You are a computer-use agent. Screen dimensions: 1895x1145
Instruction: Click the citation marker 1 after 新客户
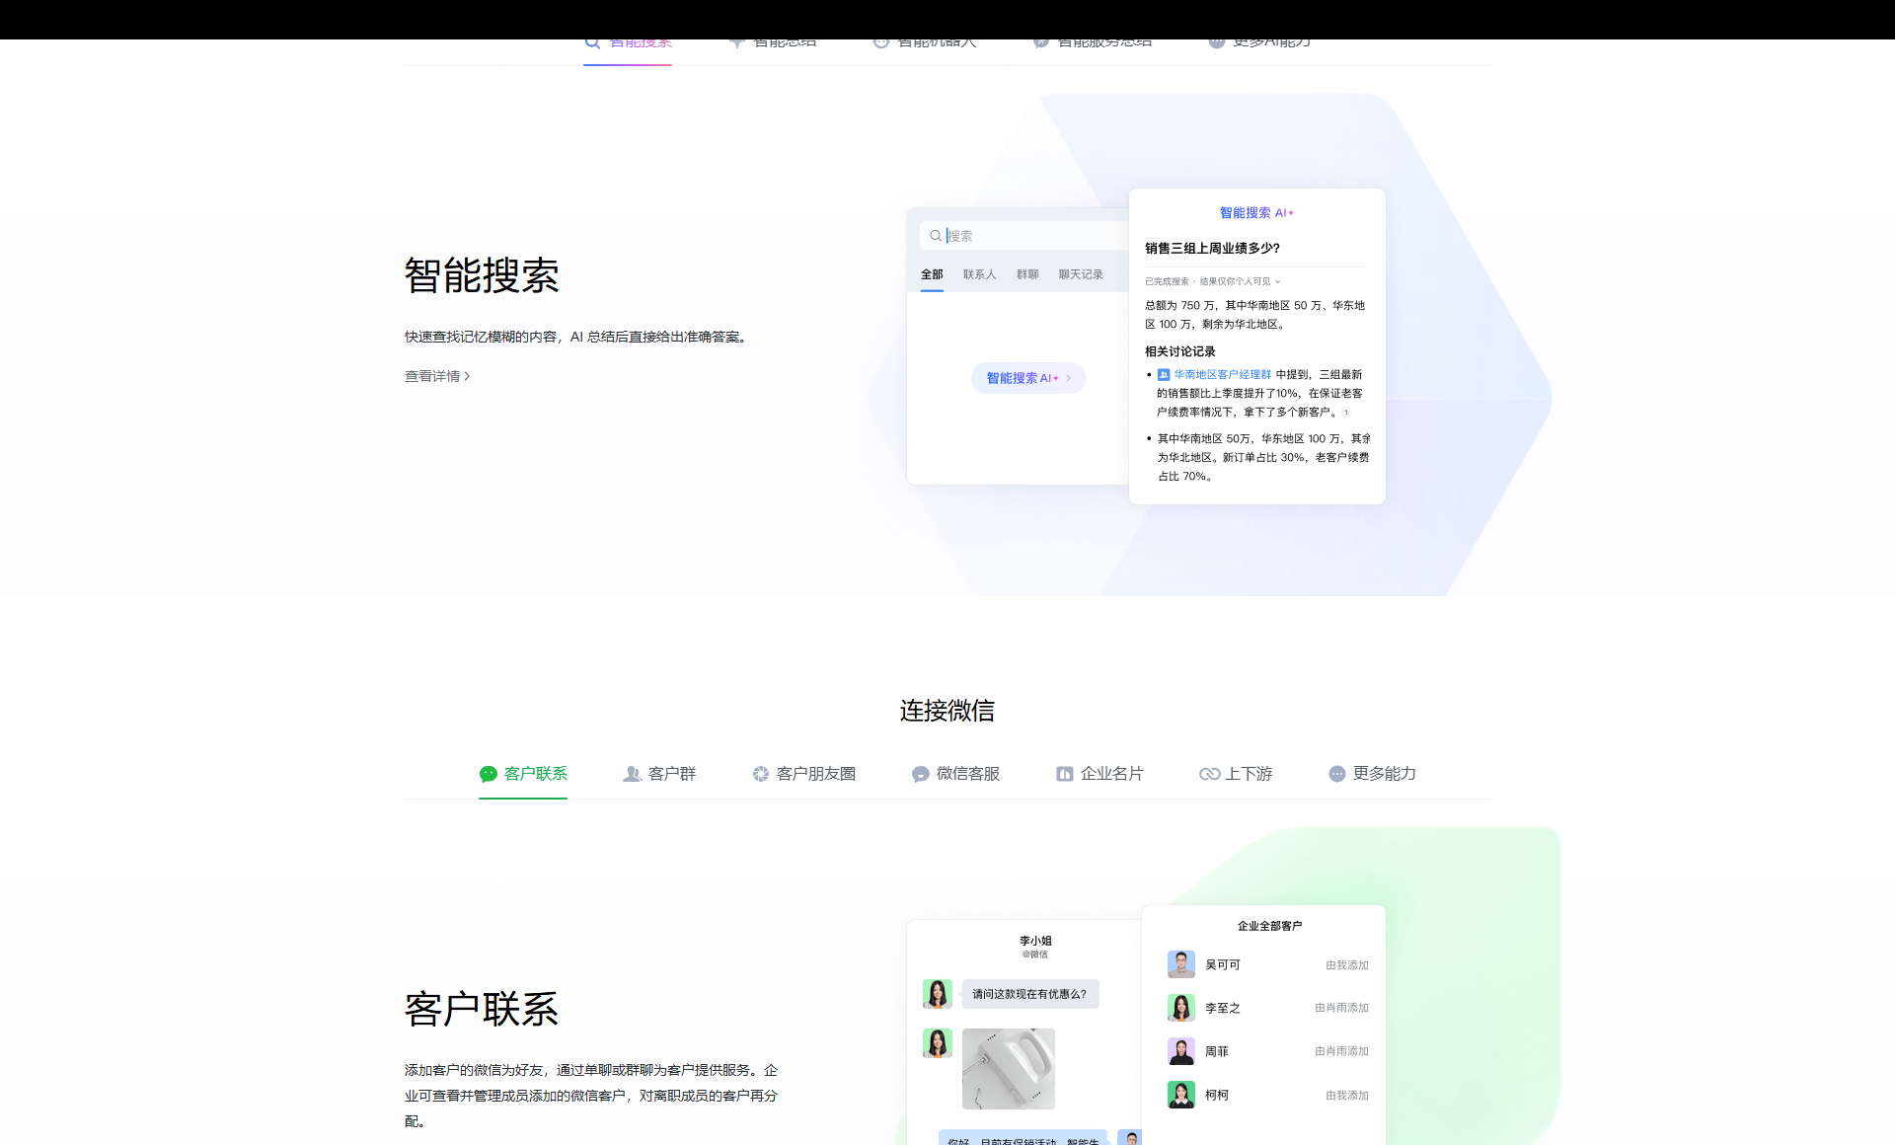1346,413
